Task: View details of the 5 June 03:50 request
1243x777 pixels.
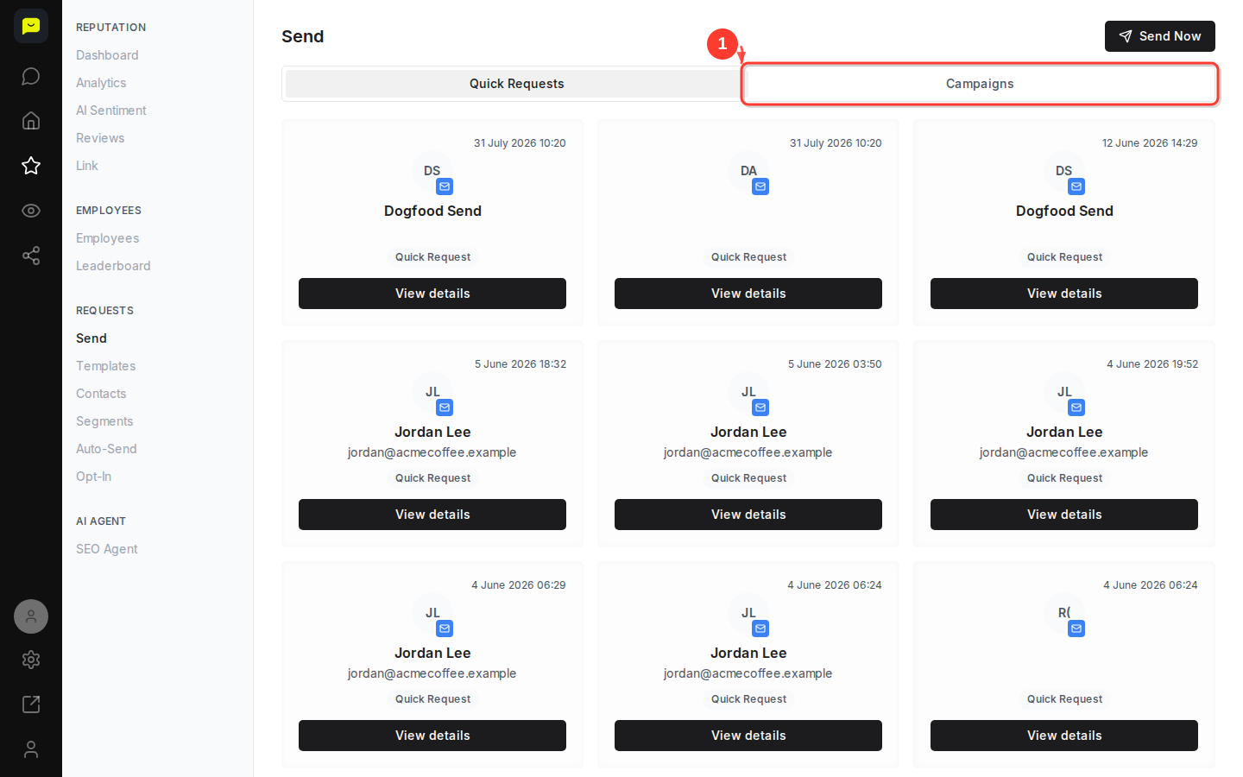Action: click(x=748, y=515)
